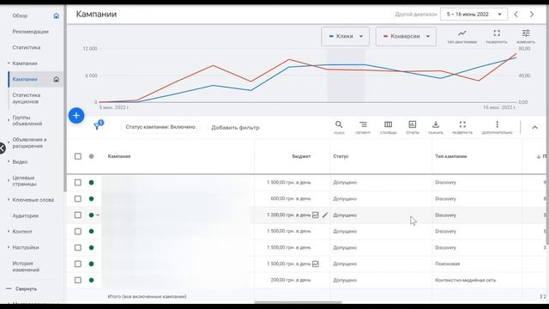The width and height of the screenshot is (549, 309).
Task: Expand the Целевые страницы sidebar item
Action: [x=9, y=181]
